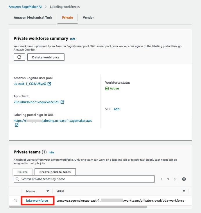Open App client external link icon
The image size is (201, 213).
62,102
